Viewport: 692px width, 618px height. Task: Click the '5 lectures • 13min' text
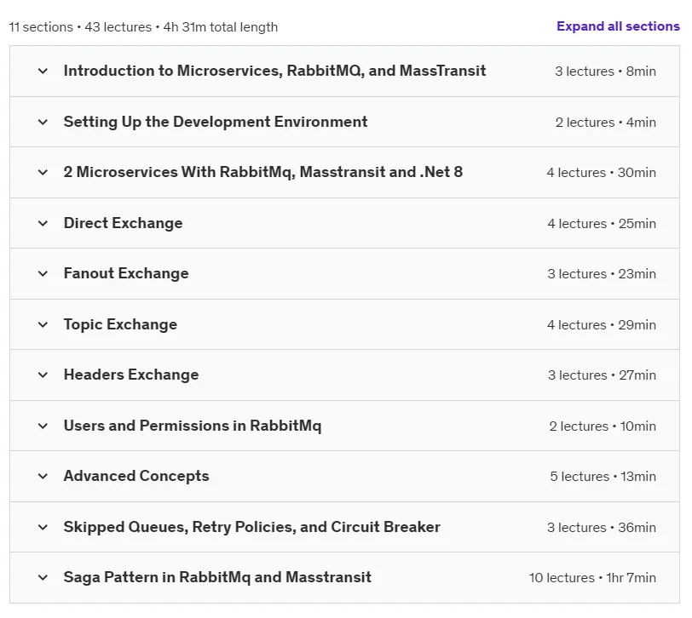point(603,477)
